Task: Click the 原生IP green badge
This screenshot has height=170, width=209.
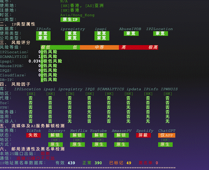Action: 70,20
